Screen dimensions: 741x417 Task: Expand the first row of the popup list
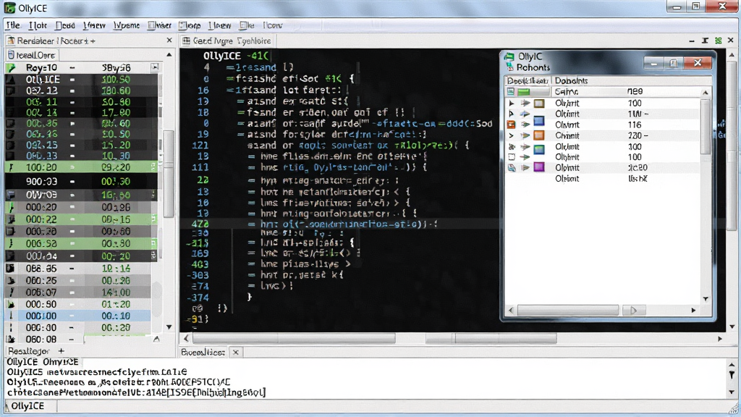point(512,103)
